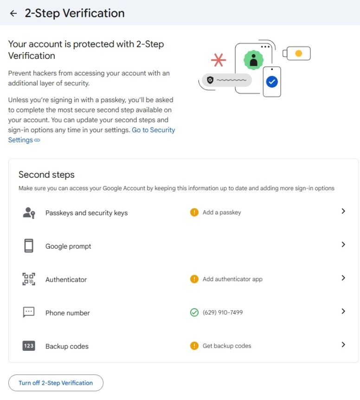This screenshot has height=400, width=360.
Task: Click Get backup codes text
Action: [x=227, y=345]
